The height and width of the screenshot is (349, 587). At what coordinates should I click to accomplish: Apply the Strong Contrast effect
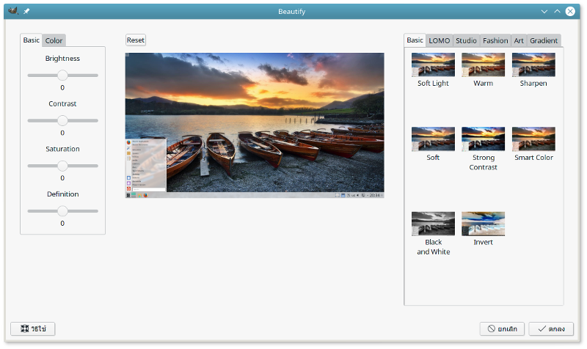coord(483,139)
